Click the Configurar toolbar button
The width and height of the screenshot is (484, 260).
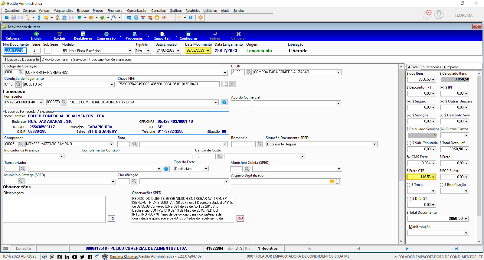click(x=188, y=36)
